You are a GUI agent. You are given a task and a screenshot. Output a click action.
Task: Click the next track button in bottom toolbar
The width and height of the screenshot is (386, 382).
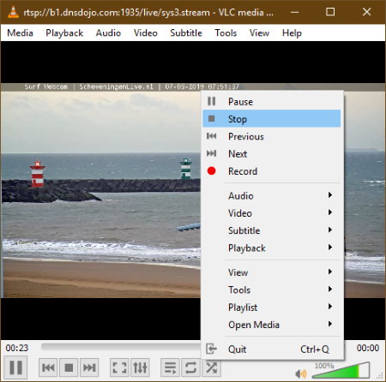coord(89,367)
